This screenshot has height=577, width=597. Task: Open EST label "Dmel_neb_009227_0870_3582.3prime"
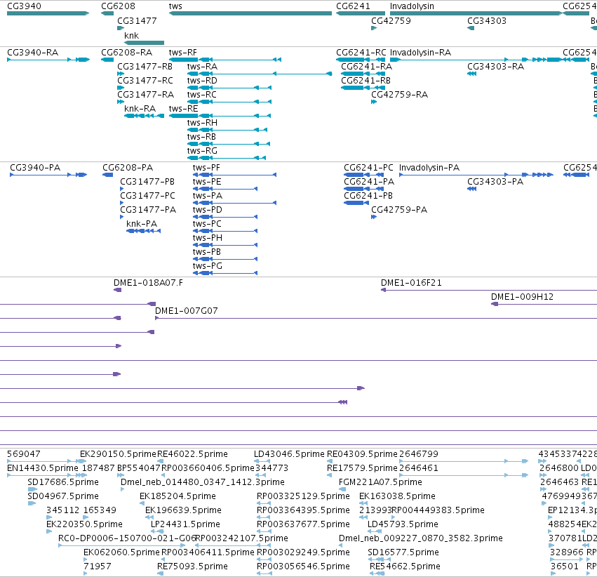tap(421, 538)
